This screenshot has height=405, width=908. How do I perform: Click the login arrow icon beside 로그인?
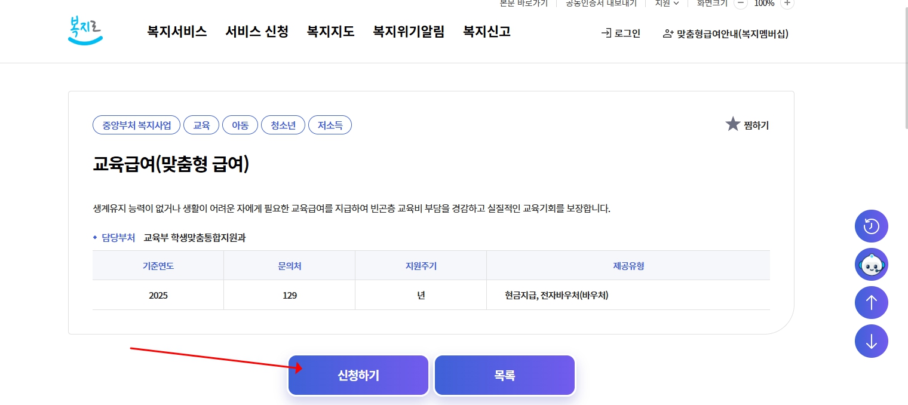(x=605, y=33)
